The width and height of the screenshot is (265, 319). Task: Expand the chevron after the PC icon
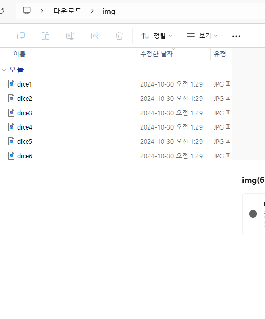[x=42, y=11]
